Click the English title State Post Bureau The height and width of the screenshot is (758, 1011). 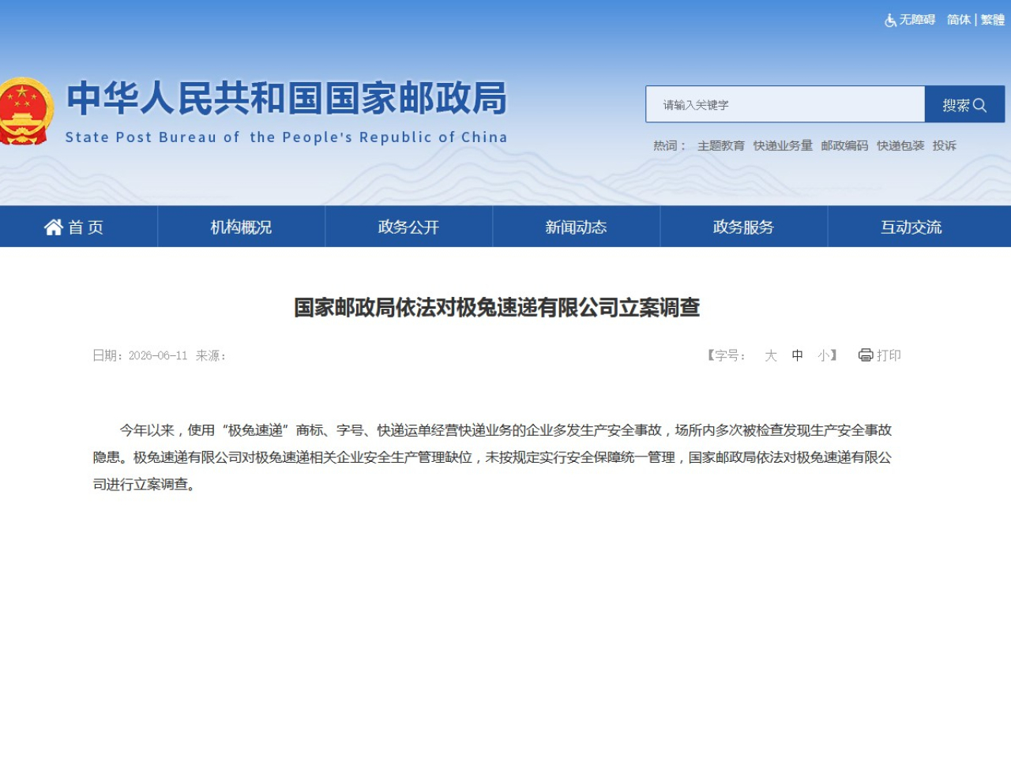pyautogui.click(x=286, y=137)
